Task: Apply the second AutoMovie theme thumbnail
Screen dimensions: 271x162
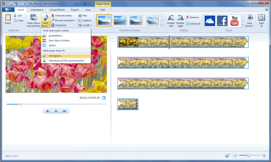Action: point(120,21)
